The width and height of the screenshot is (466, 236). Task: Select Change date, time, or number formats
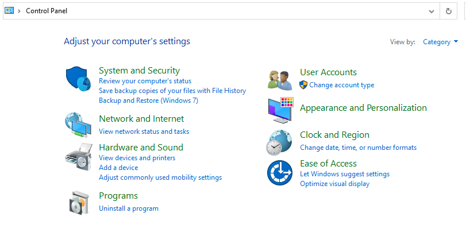(359, 148)
